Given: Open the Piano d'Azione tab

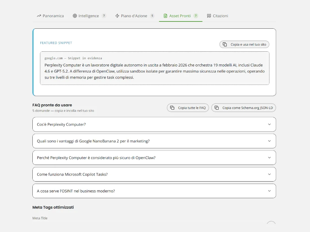Looking at the screenshot, I should [x=135, y=16].
